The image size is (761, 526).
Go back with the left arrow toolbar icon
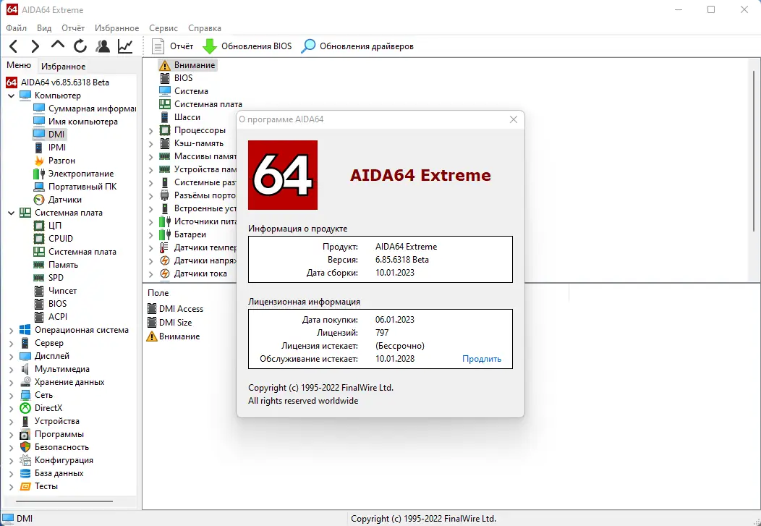pyautogui.click(x=14, y=46)
